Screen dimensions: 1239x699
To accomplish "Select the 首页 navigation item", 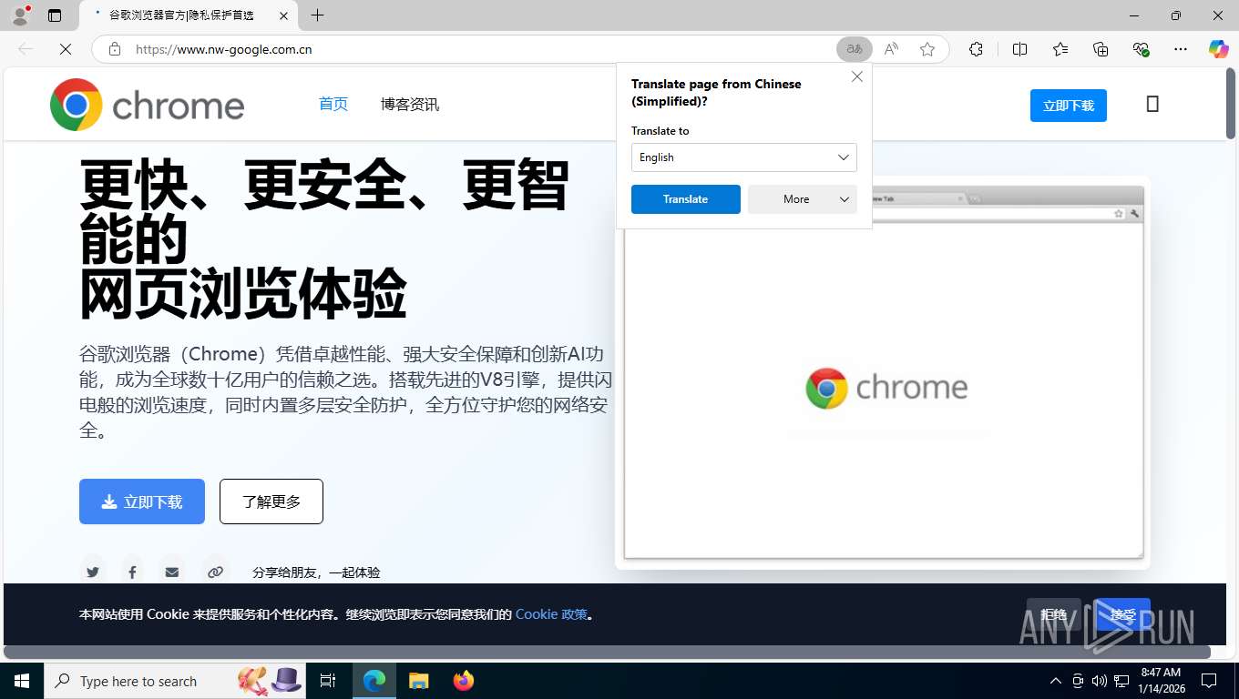I will pyautogui.click(x=333, y=104).
